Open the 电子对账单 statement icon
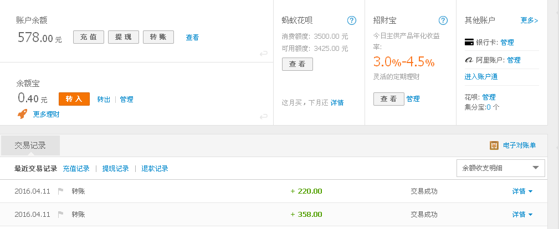 (x=494, y=145)
